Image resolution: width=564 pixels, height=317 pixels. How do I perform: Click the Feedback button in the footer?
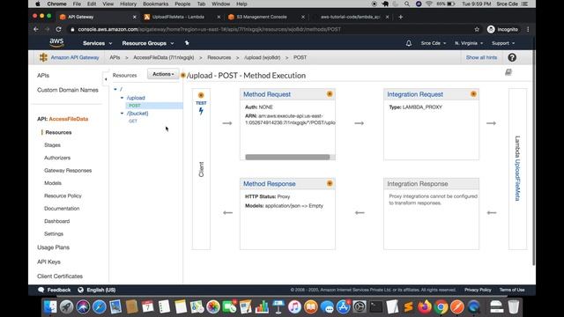pos(55,290)
